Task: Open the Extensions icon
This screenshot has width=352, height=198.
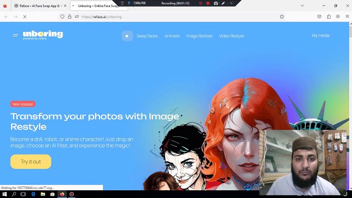Action: click(329, 16)
